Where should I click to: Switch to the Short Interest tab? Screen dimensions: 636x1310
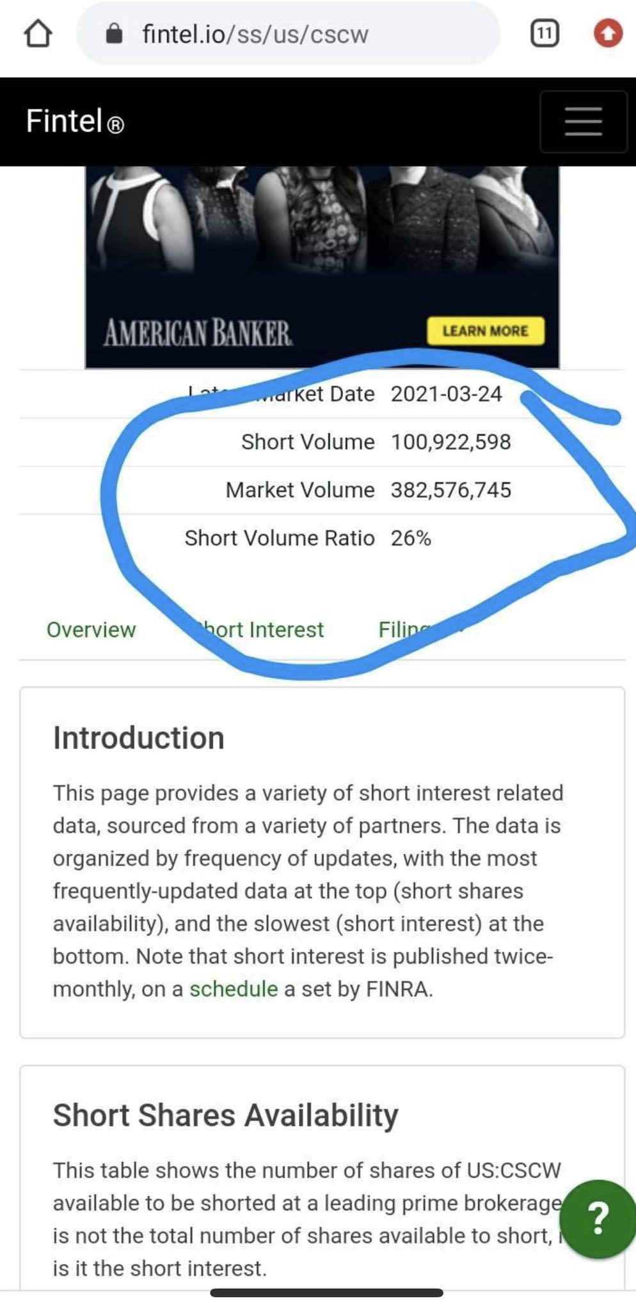[262, 630]
